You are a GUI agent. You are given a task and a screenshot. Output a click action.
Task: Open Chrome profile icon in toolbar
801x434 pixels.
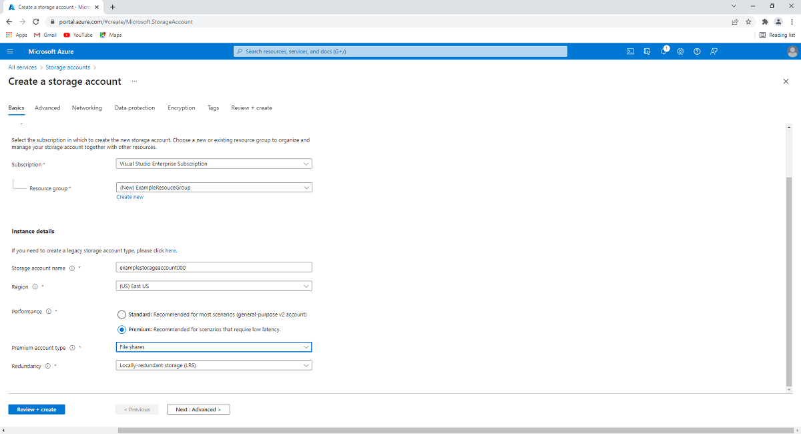click(x=778, y=21)
